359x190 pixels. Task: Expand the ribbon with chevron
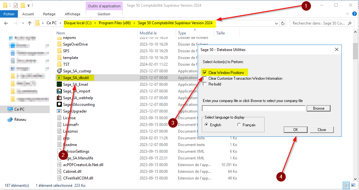(x=347, y=14)
